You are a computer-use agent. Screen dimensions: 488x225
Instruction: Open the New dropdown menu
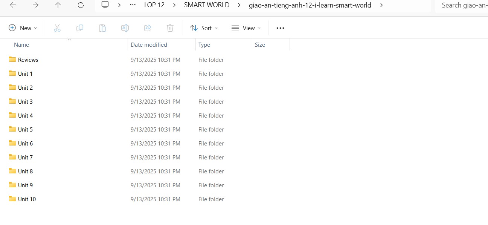(23, 28)
